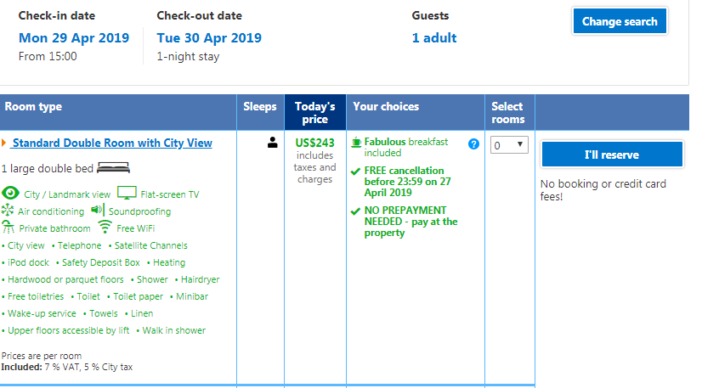The width and height of the screenshot is (702, 388).
Task: Click the Today's price column header
Action: 314,112
